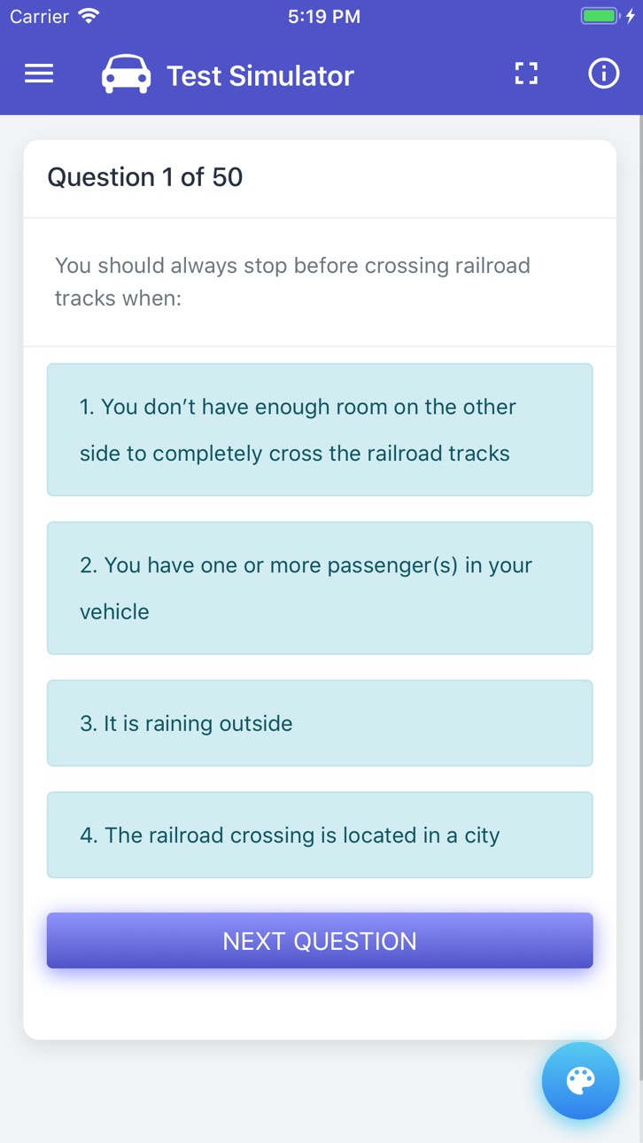Tap the Test Simulator title
Screen dimensions: 643x1143
(260, 76)
